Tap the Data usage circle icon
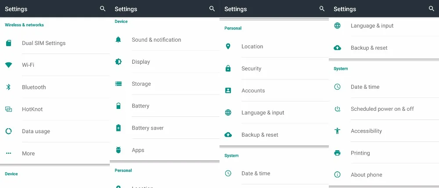 9,131
